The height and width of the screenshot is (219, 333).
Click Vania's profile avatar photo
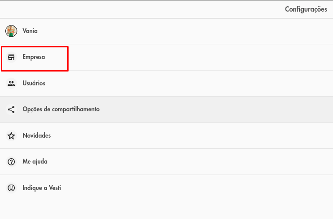tap(11, 31)
